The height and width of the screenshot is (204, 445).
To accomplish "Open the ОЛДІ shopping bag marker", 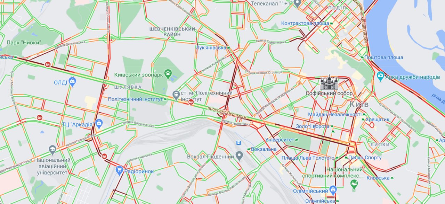I will pyautogui.click(x=72, y=82).
